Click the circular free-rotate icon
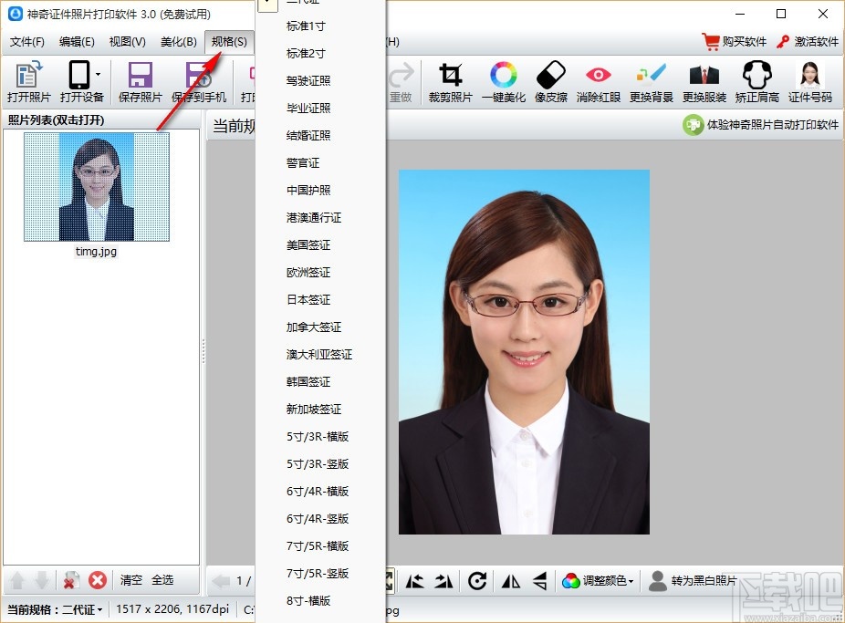The height and width of the screenshot is (623, 845). pyautogui.click(x=477, y=581)
